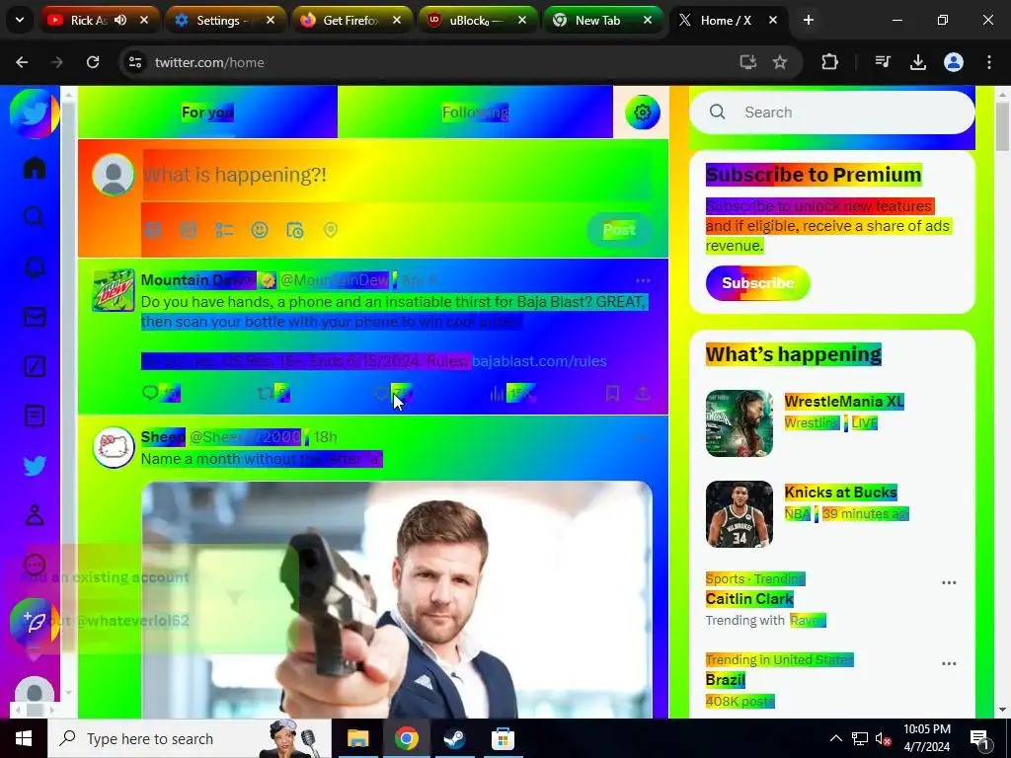Screen dimensions: 1011x758
Task: Open Steam from the taskbar
Action: pyautogui.click(x=454, y=738)
